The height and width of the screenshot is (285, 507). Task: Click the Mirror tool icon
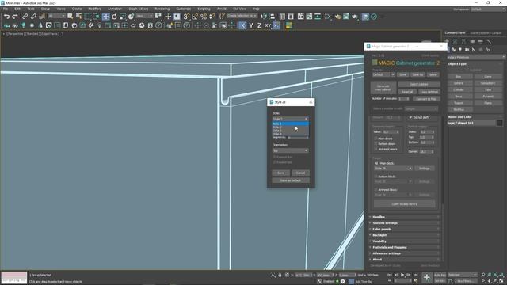(x=264, y=17)
